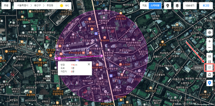Click the 세븐일레븐 convenience store marker

[x=89, y=19]
